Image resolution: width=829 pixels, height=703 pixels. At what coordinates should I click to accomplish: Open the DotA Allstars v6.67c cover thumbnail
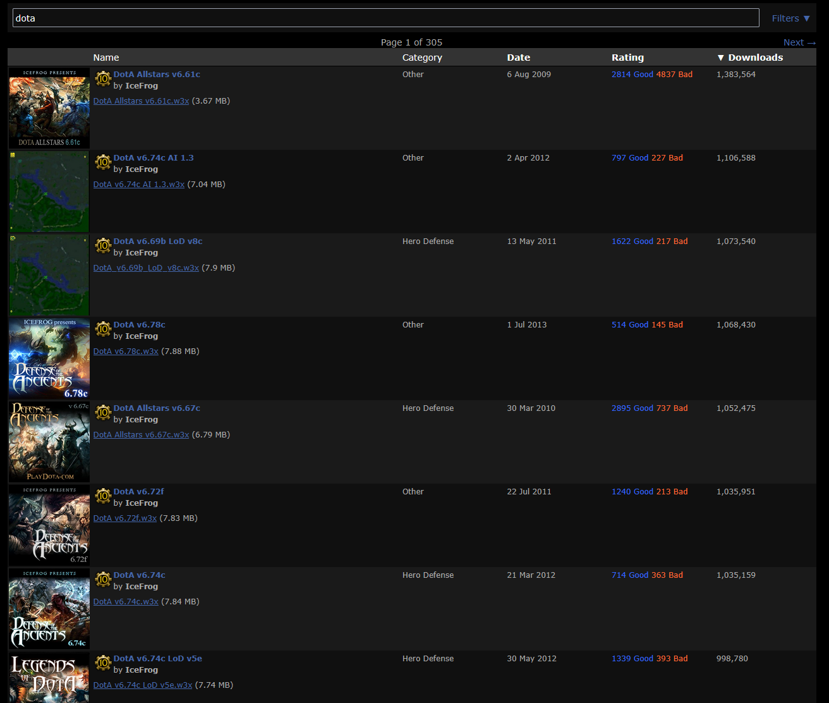[49, 442]
